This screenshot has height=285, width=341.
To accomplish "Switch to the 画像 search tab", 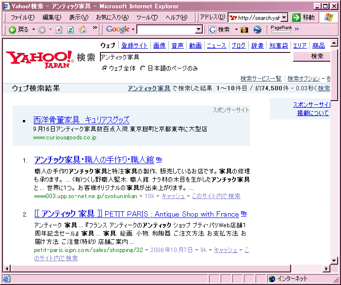I will [160, 46].
